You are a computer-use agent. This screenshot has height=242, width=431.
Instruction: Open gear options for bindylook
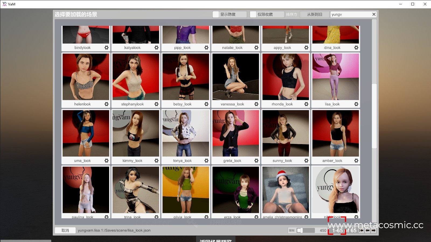pos(106,48)
